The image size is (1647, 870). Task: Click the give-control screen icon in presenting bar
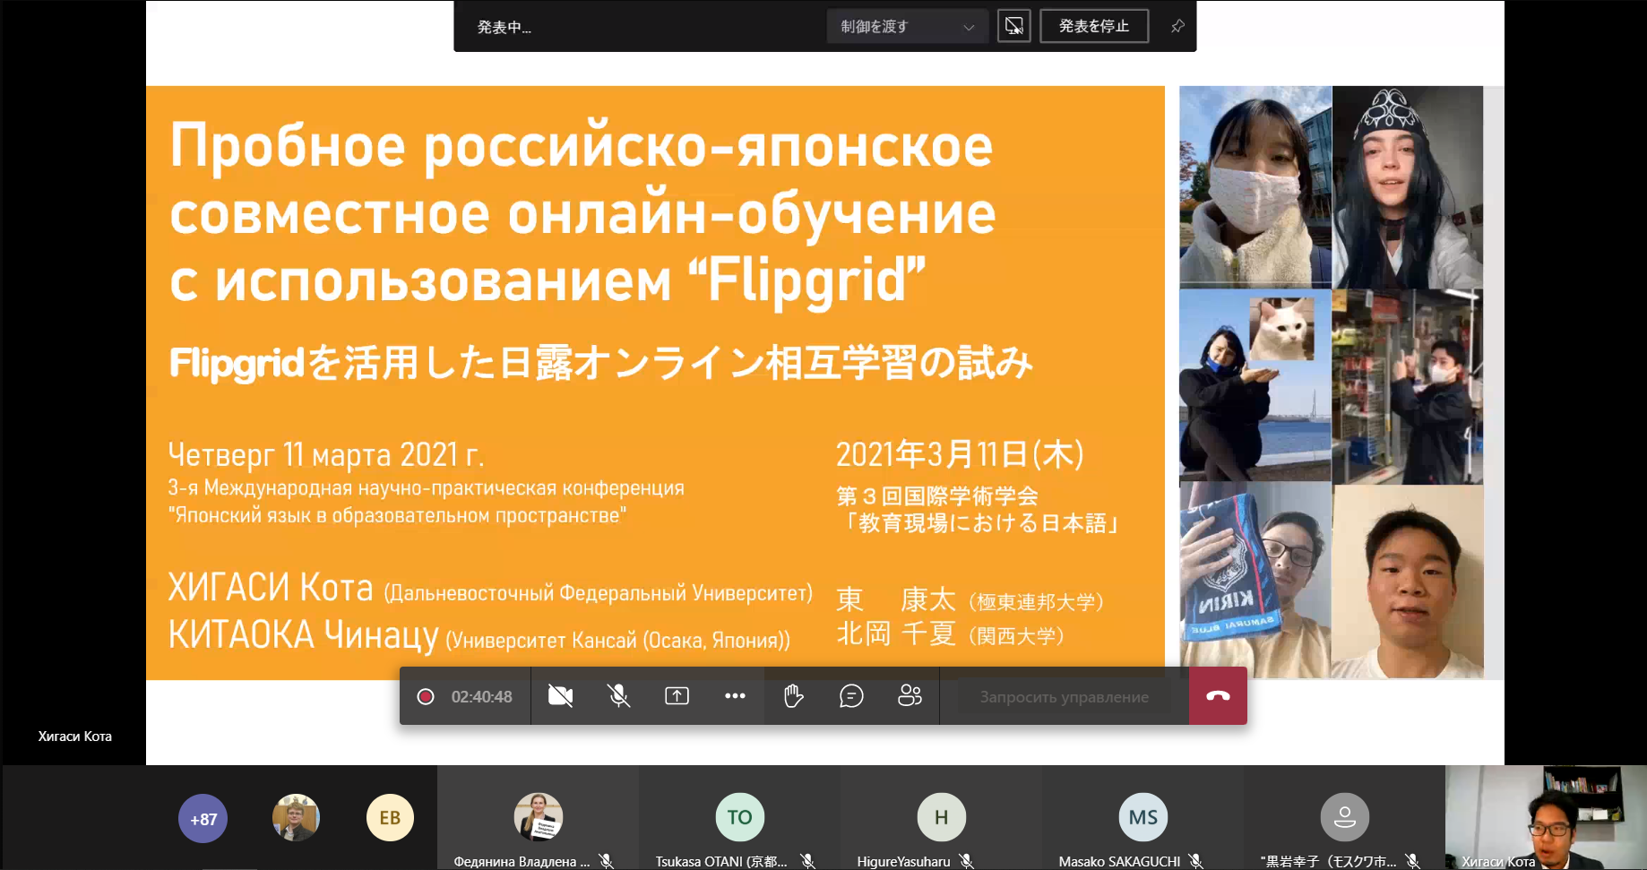[1013, 26]
